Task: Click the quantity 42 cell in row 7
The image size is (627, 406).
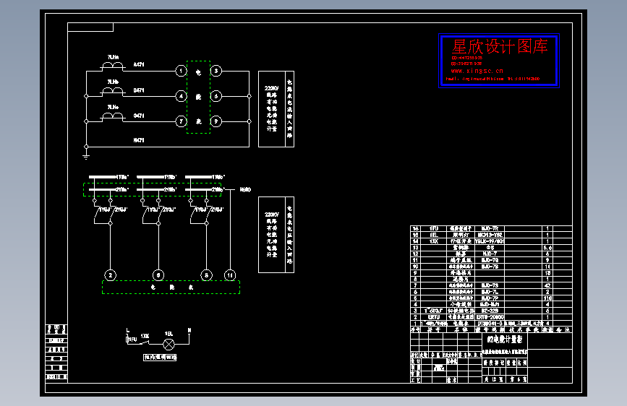Action: 547,285
